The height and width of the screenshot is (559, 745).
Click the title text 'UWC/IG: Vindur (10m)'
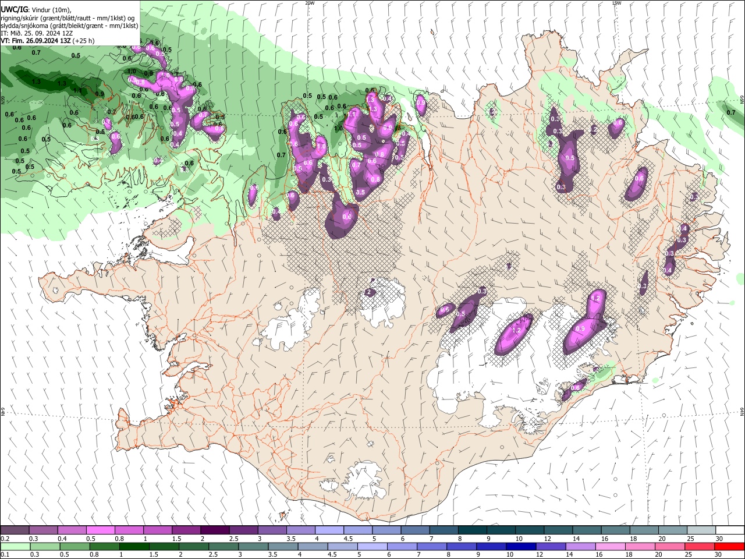click(x=36, y=10)
